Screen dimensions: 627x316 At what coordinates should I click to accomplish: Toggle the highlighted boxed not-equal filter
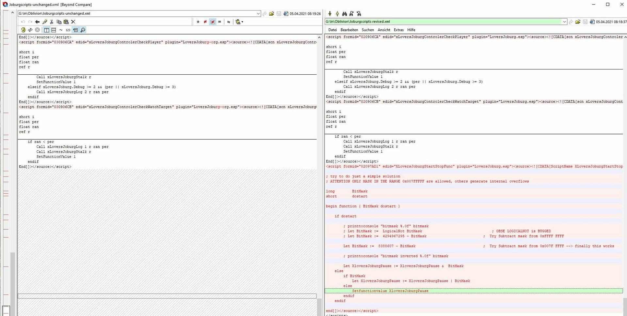[213, 22]
